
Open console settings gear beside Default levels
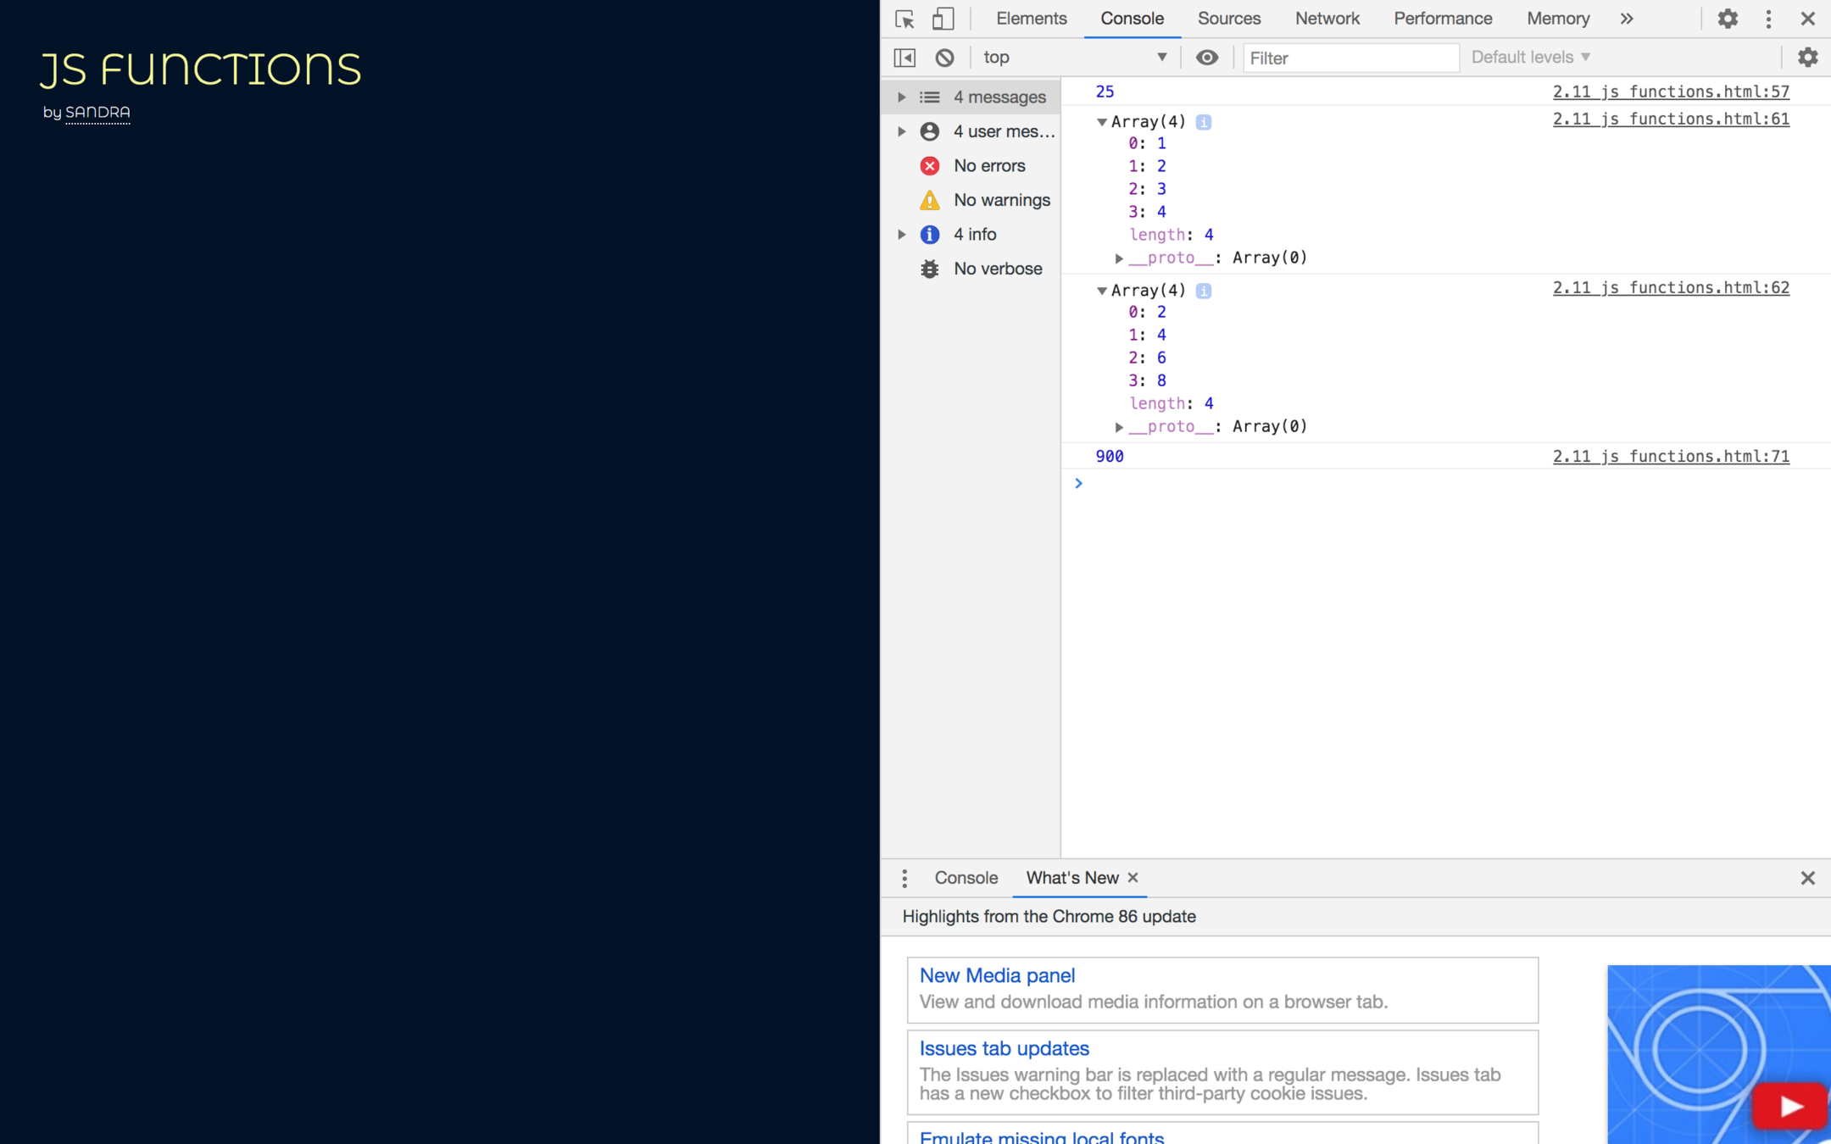(1807, 58)
